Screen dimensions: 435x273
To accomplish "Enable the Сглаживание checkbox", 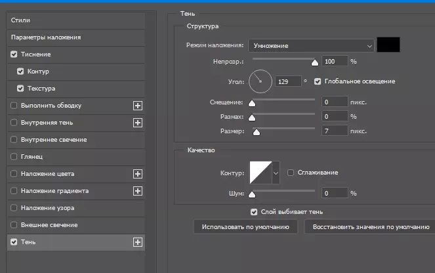I will (x=291, y=173).
